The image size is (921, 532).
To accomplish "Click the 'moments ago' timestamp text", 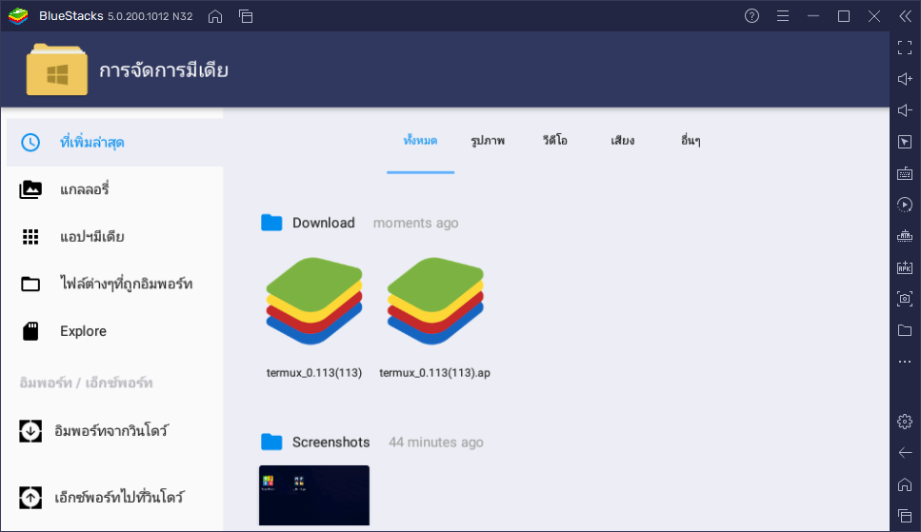I will [416, 223].
